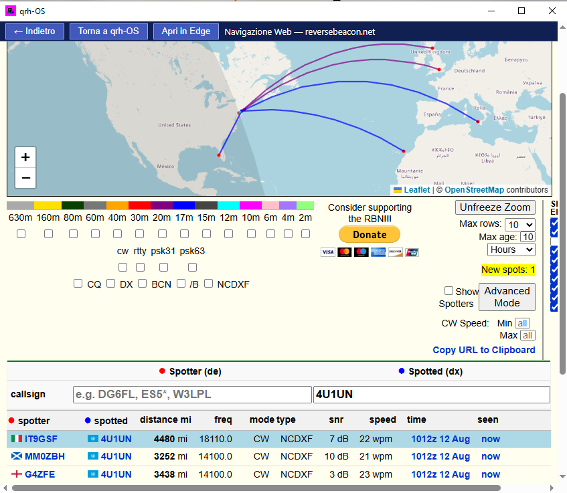Click Copy URL to Clipboard link

tap(484, 351)
